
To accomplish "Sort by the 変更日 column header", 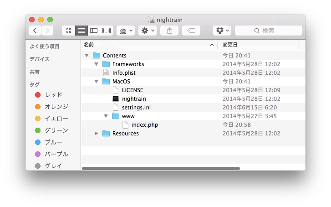I will coord(259,45).
